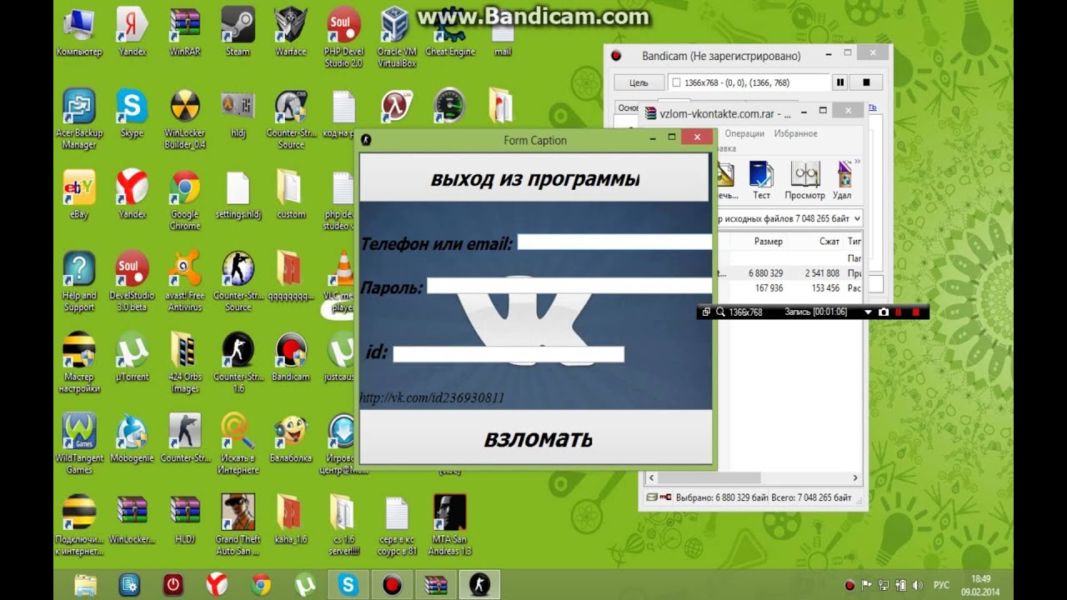Viewport: 1067px width, 600px height.
Task: Select the Bandicam desktop shortcut
Action: tap(291, 357)
